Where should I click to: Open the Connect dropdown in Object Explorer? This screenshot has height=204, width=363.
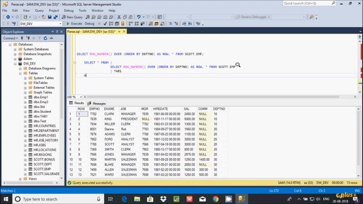click(10, 38)
